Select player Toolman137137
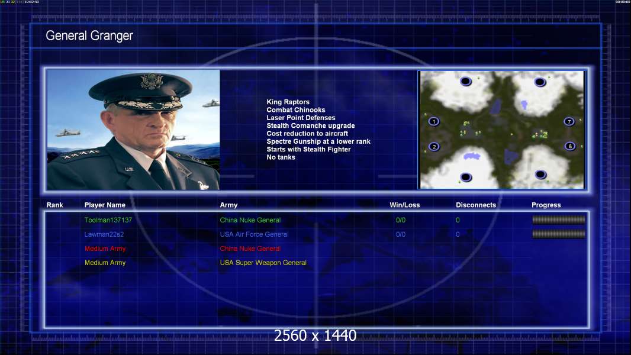 (x=108, y=220)
